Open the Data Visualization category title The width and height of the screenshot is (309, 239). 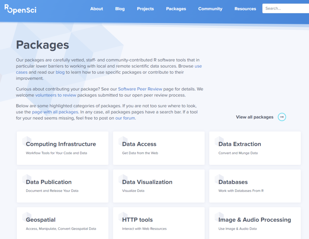point(147,182)
